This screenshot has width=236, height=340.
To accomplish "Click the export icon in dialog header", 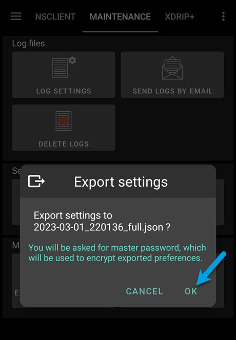I will pos(36,181).
